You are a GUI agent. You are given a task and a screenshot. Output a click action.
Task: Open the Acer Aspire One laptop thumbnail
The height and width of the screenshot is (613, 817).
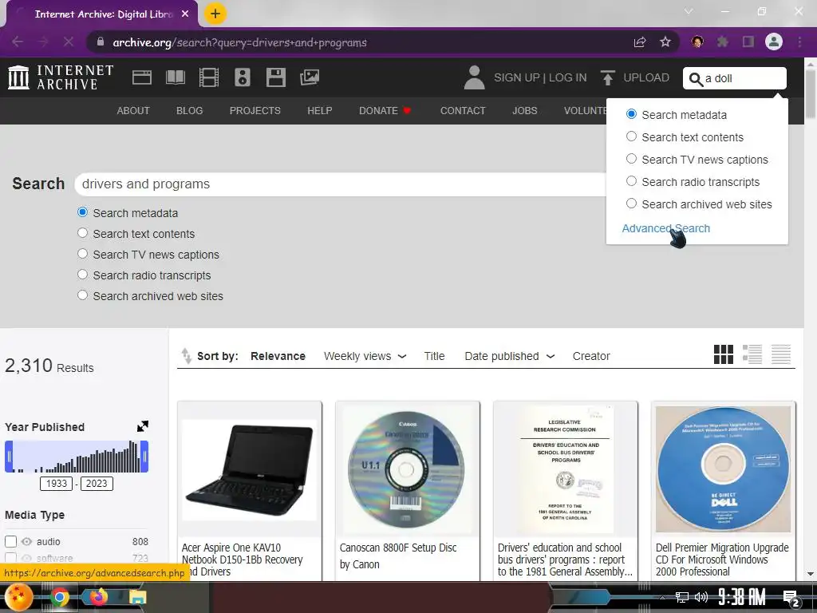point(250,469)
